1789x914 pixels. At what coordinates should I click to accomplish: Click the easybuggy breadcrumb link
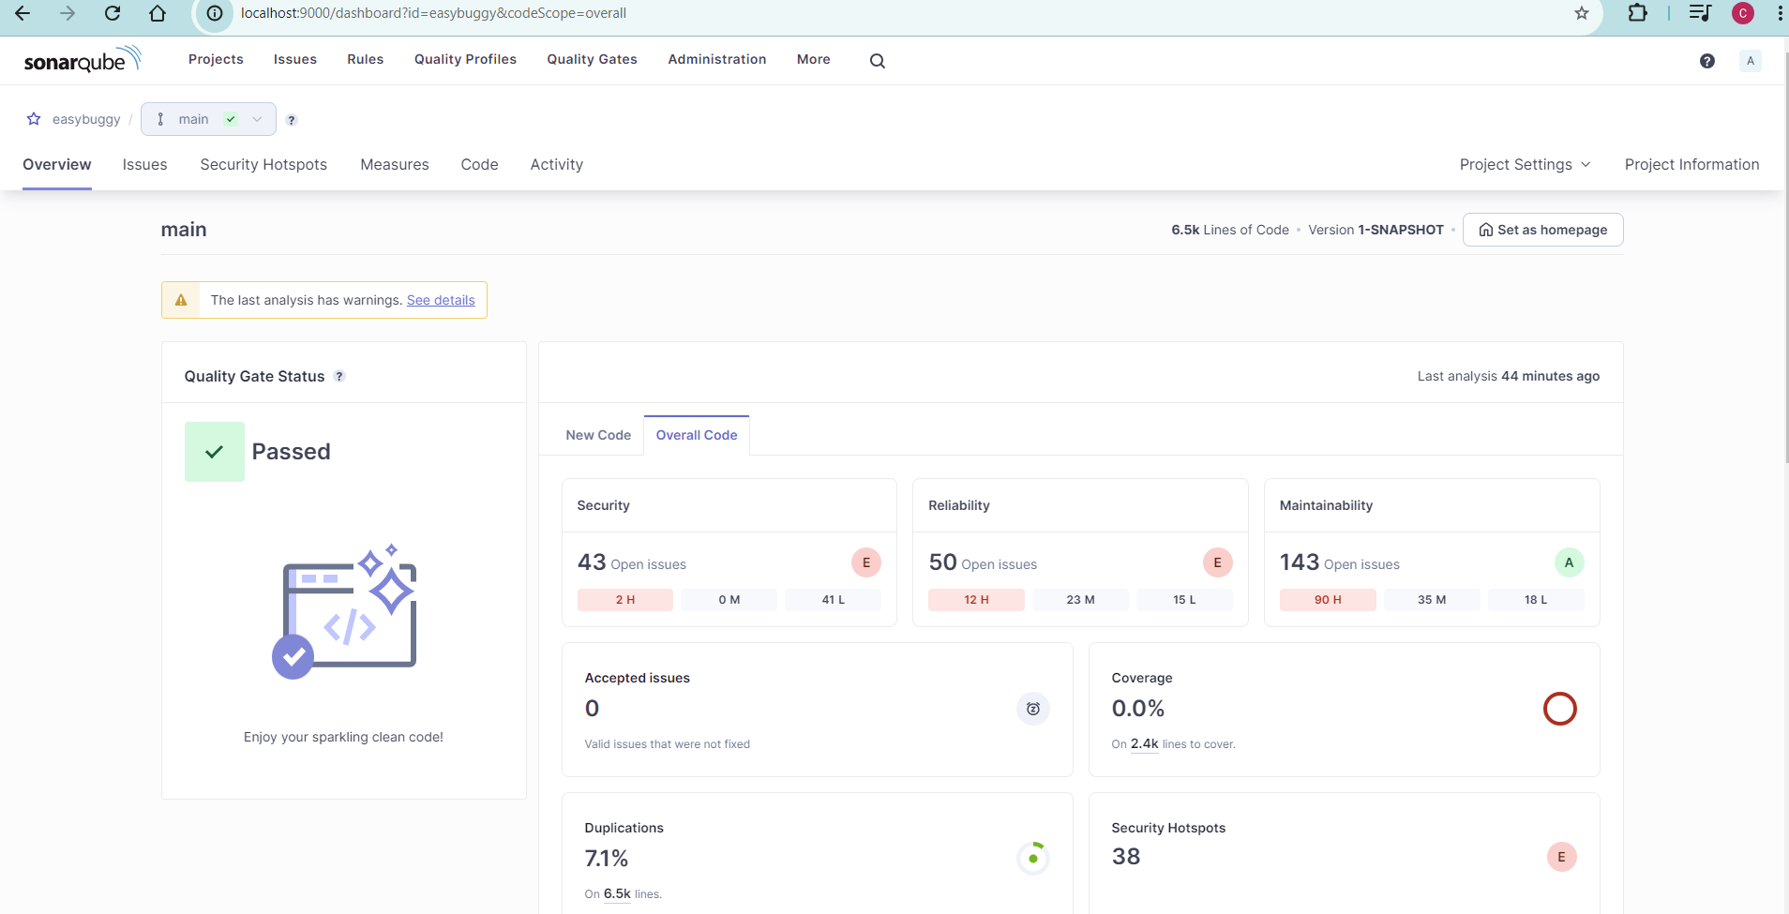86,119
